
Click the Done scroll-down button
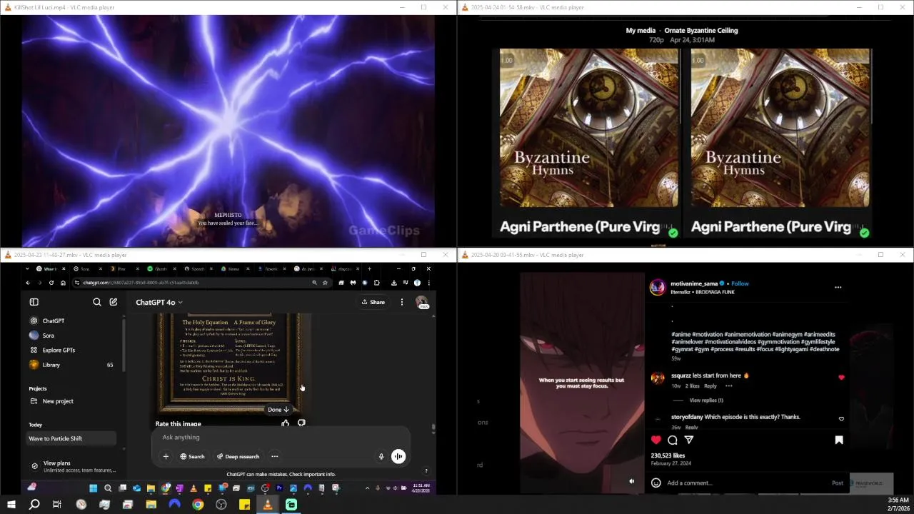278,410
